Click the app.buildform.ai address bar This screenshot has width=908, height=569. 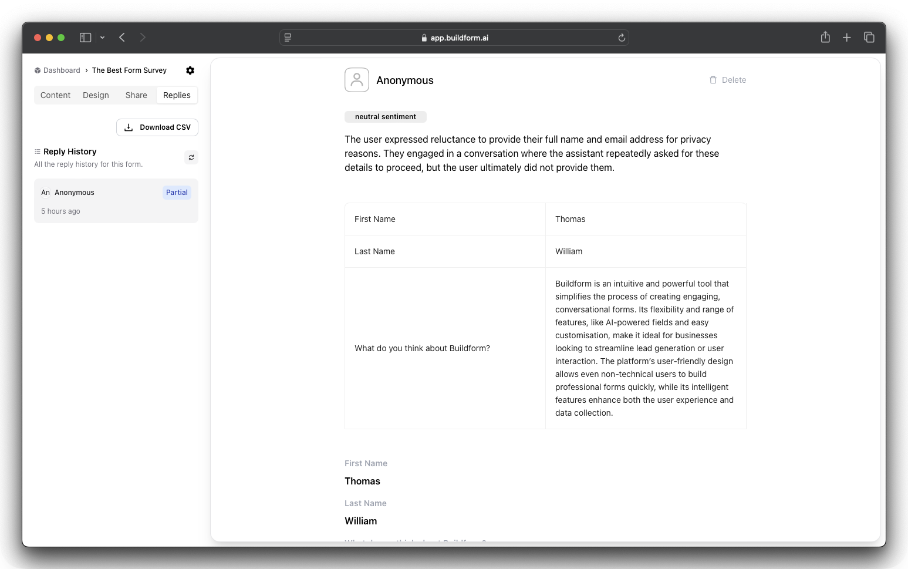[454, 38]
